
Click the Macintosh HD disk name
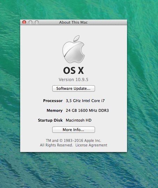(79, 120)
